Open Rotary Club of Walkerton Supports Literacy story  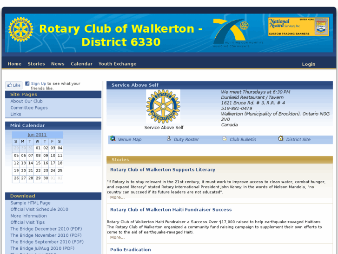coord(163,170)
